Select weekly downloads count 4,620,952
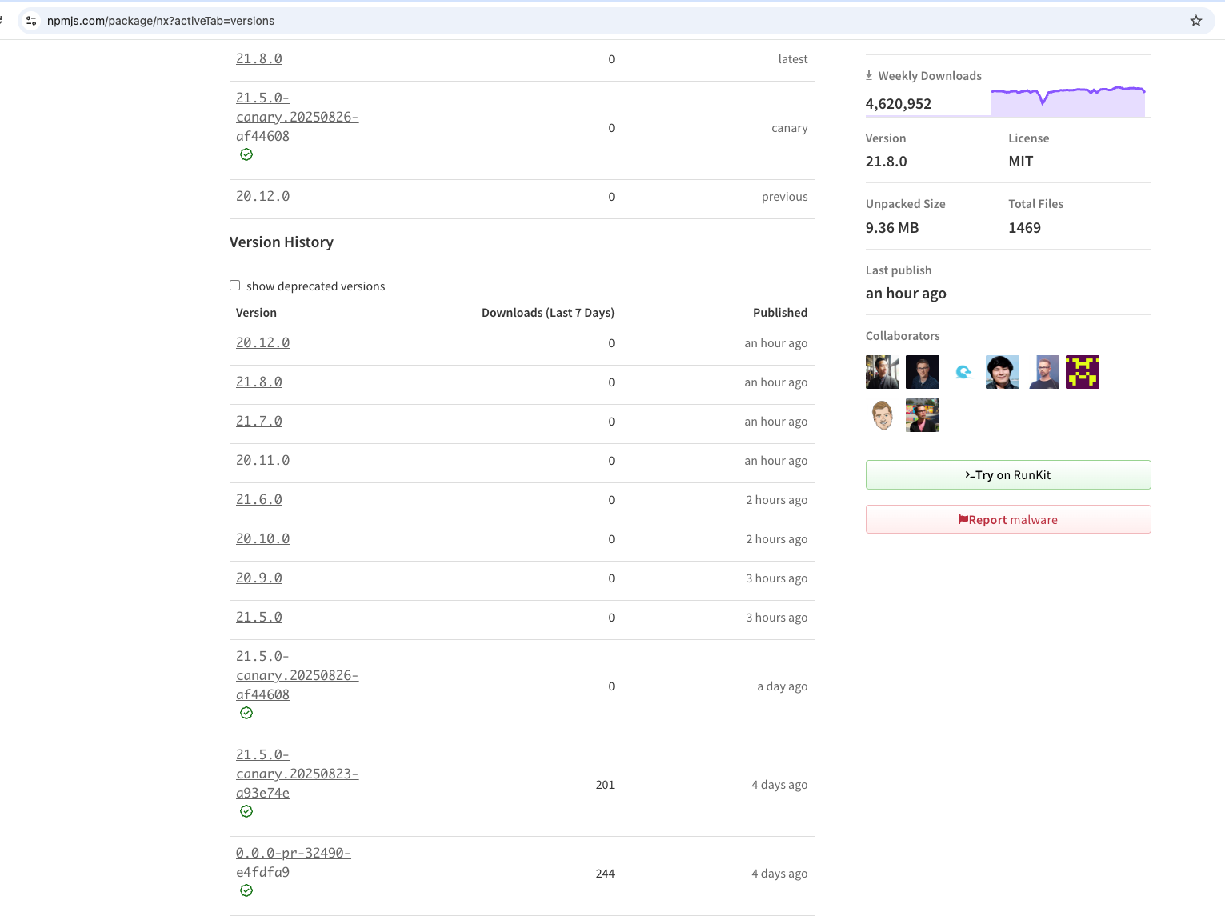 point(899,103)
